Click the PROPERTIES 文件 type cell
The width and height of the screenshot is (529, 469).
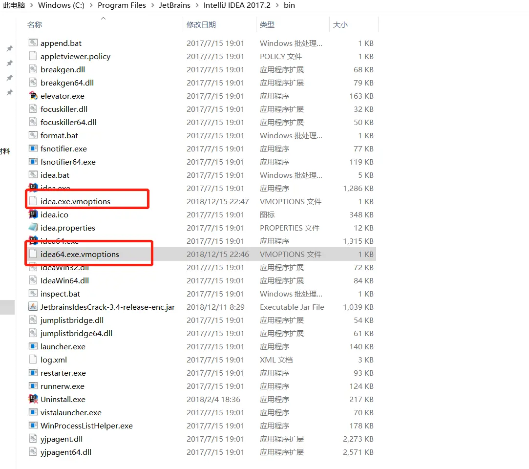[x=290, y=228]
